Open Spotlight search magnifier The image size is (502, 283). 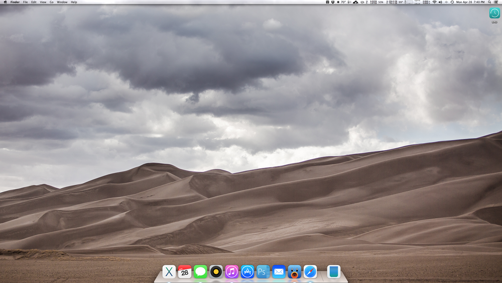click(489, 2)
